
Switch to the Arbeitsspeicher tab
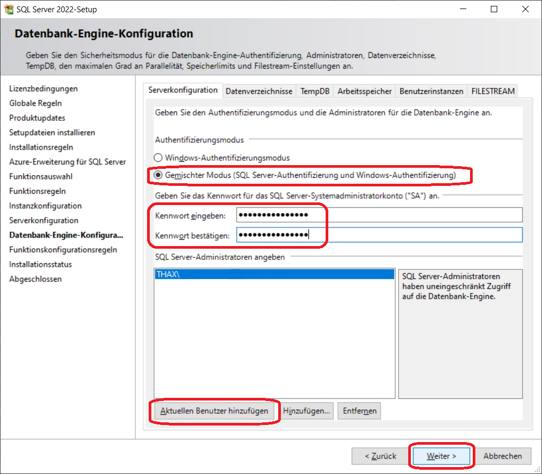point(365,91)
